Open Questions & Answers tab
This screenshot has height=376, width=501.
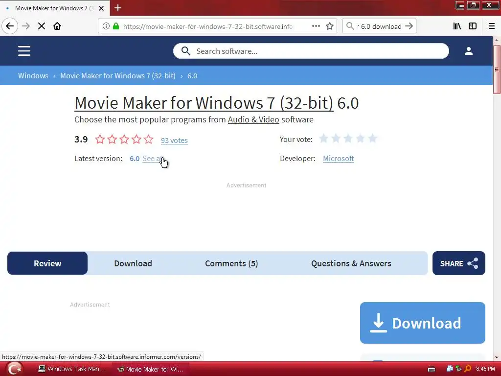[x=351, y=263]
